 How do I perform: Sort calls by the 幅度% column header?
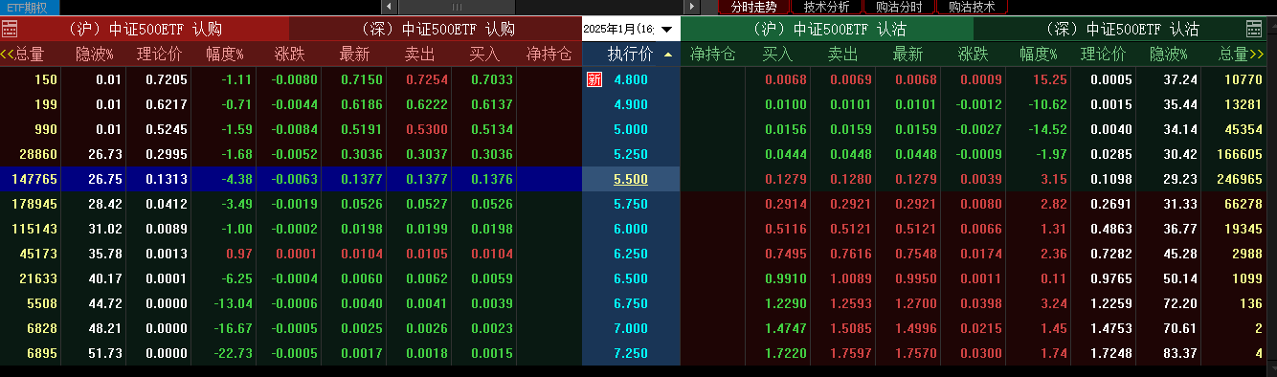pos(225,55)
